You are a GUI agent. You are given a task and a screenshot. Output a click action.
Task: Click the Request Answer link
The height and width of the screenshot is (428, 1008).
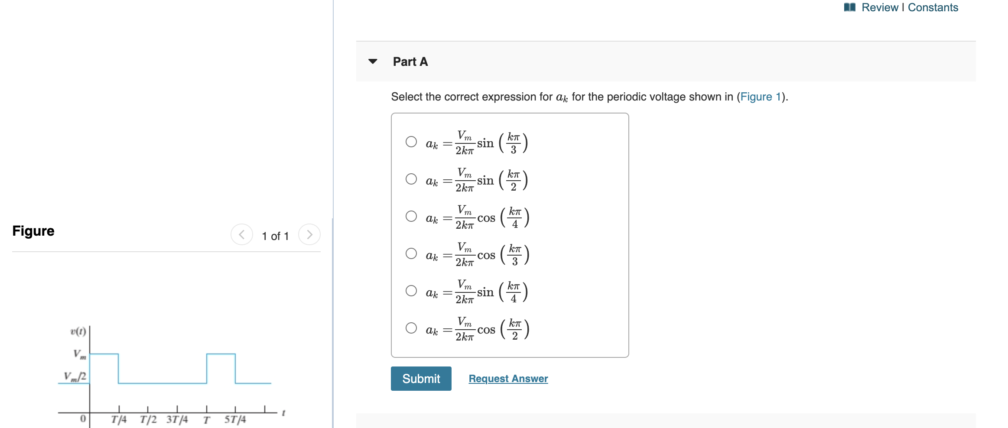507,378
